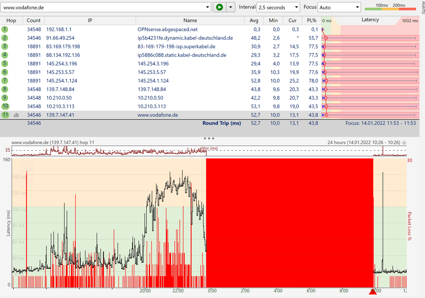Click the jitter (ms) graph strip
Screen dimensions: 425x298
(x=209, y=151)
